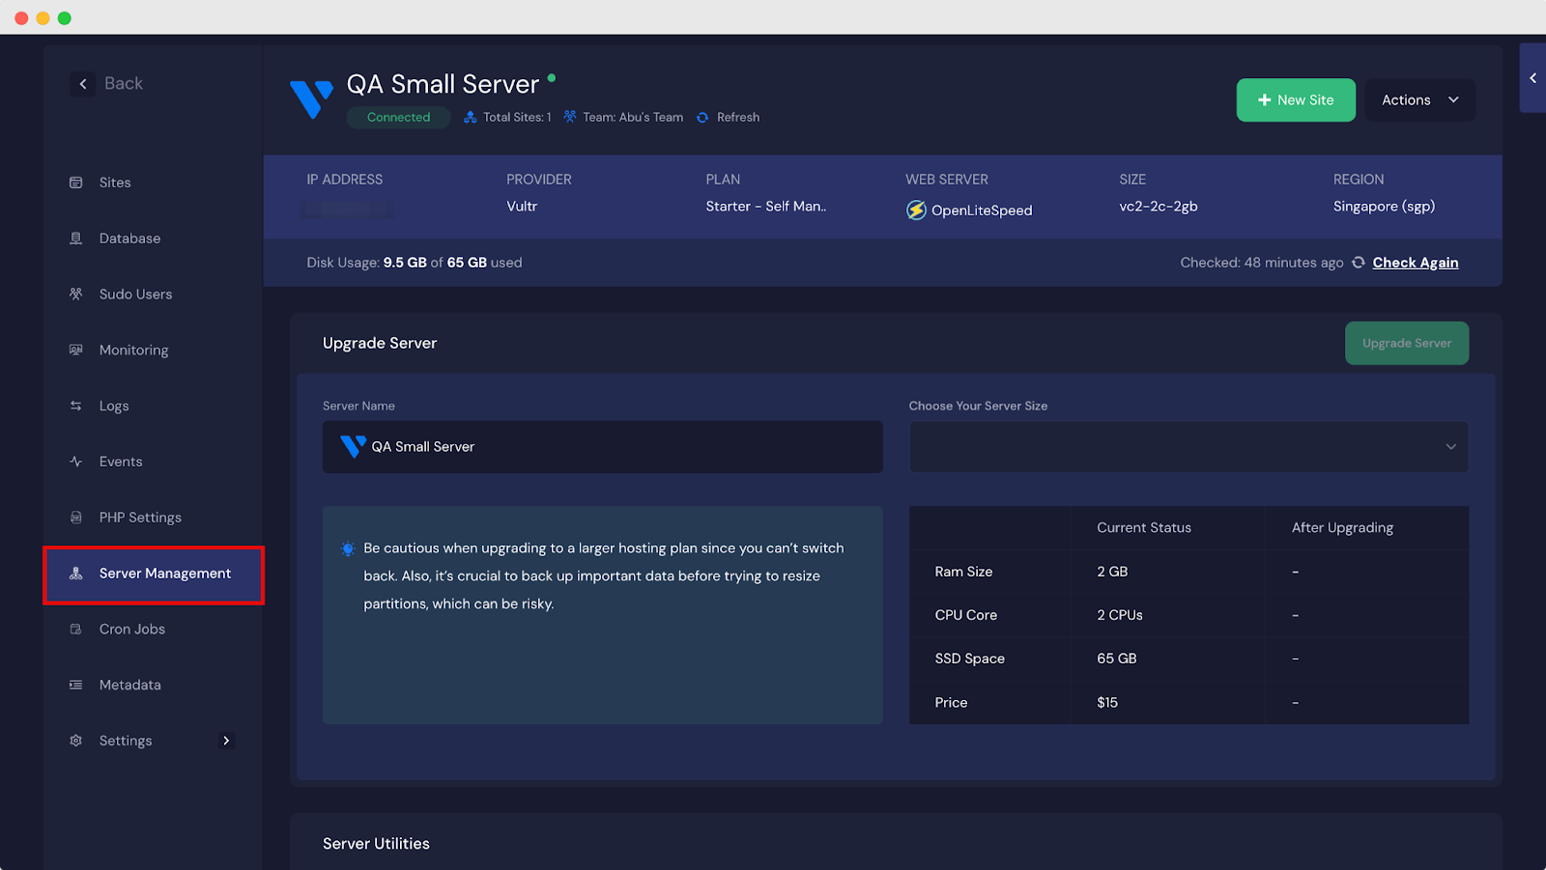Open PHP Settings via its icon
1546x870 pixels.
click(x=76, y=517)
